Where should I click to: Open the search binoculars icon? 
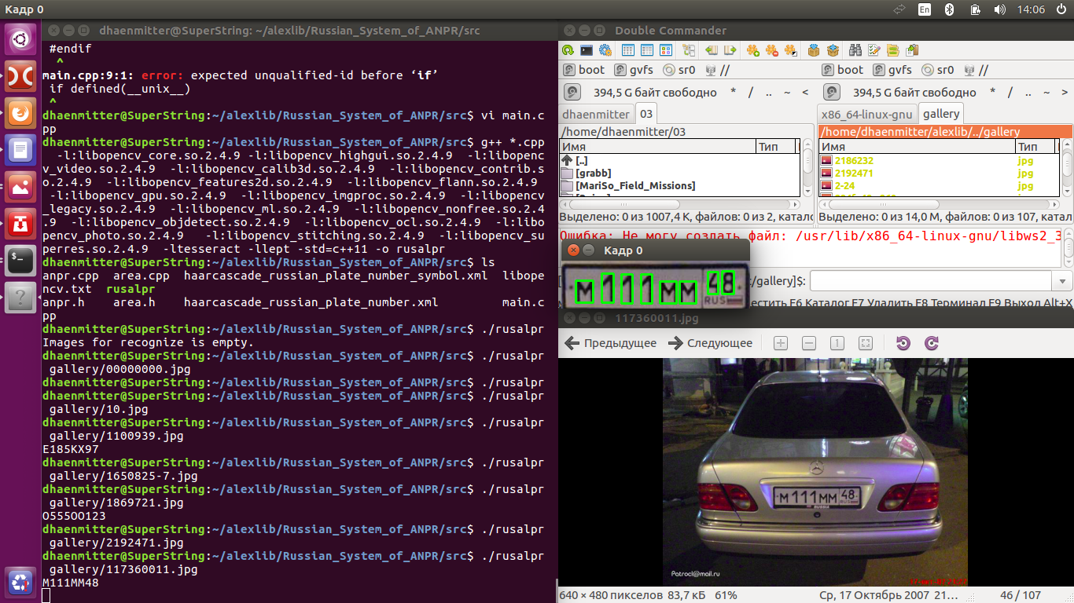tap(855, 50)
